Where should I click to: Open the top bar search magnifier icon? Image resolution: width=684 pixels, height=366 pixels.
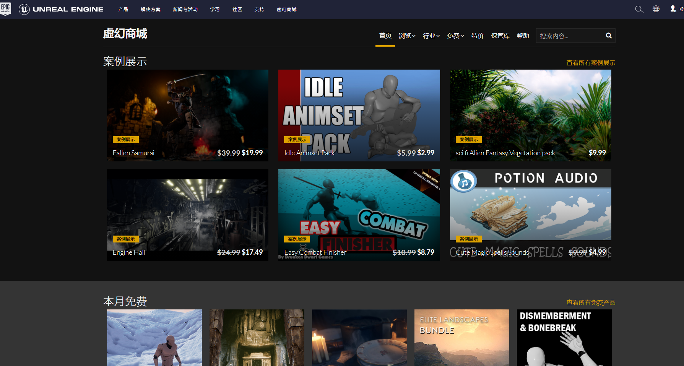pos(639,9)
